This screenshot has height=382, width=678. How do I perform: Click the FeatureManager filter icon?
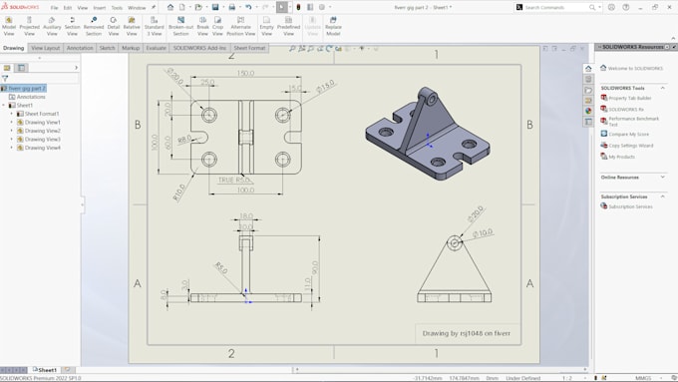(5, 79)
